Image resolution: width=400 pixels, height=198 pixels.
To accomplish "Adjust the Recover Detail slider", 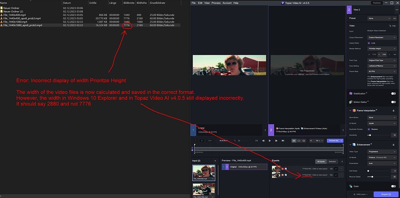I will (373, 177).
